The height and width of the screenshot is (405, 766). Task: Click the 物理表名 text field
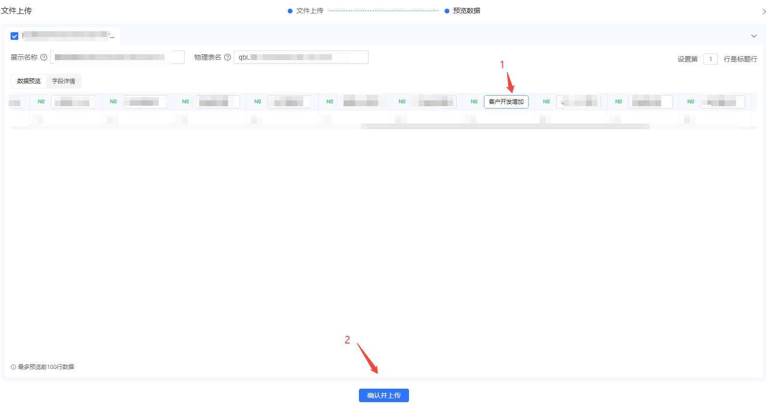tap(301, 57)
